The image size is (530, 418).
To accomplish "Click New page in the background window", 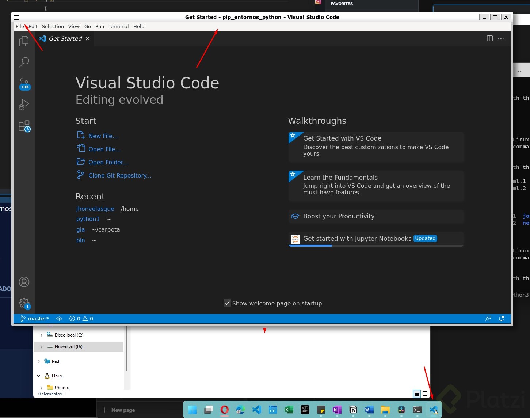I will [118, 410].
